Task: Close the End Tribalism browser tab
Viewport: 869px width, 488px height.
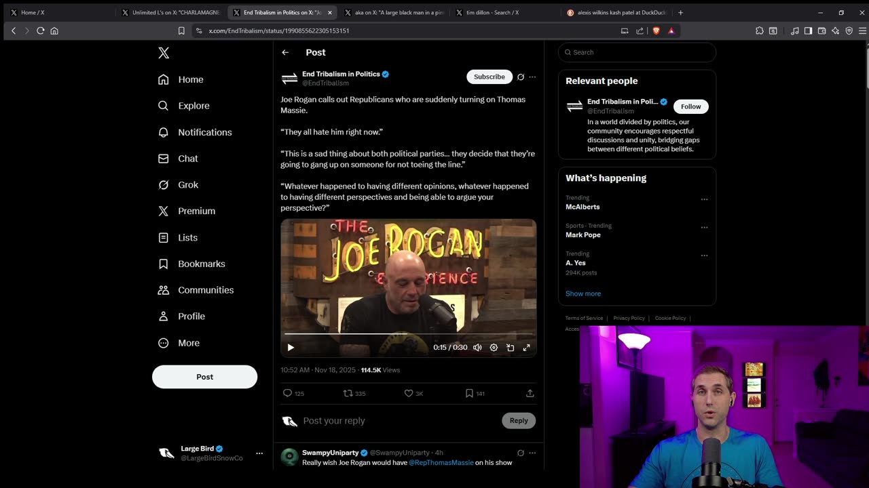Action: [330, 12]
